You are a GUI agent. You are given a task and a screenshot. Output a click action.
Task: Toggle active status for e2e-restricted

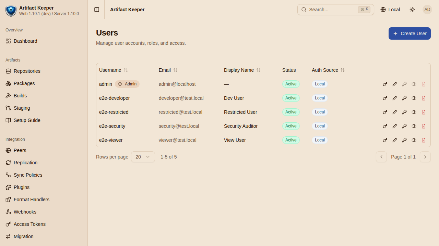[x=414, y=112]
